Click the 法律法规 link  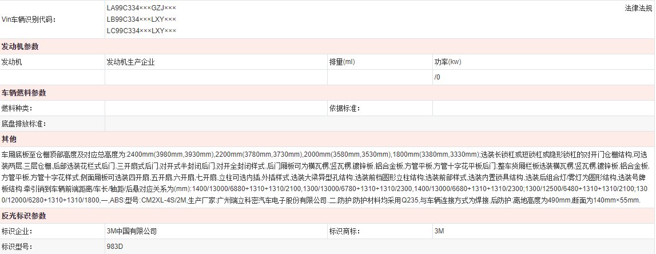[638, 8]
